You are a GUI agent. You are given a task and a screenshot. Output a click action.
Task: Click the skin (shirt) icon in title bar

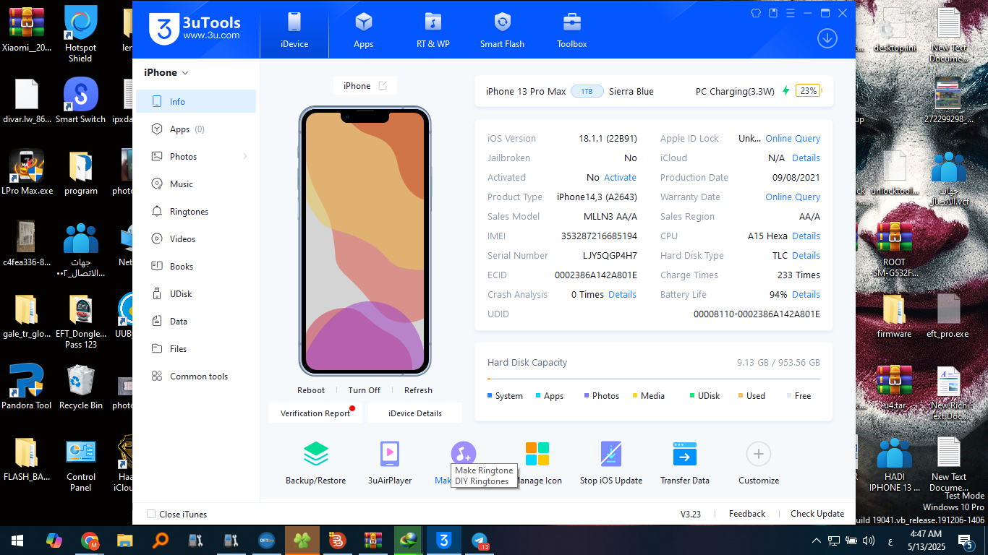pyautogui.click(x=756, y=13)
